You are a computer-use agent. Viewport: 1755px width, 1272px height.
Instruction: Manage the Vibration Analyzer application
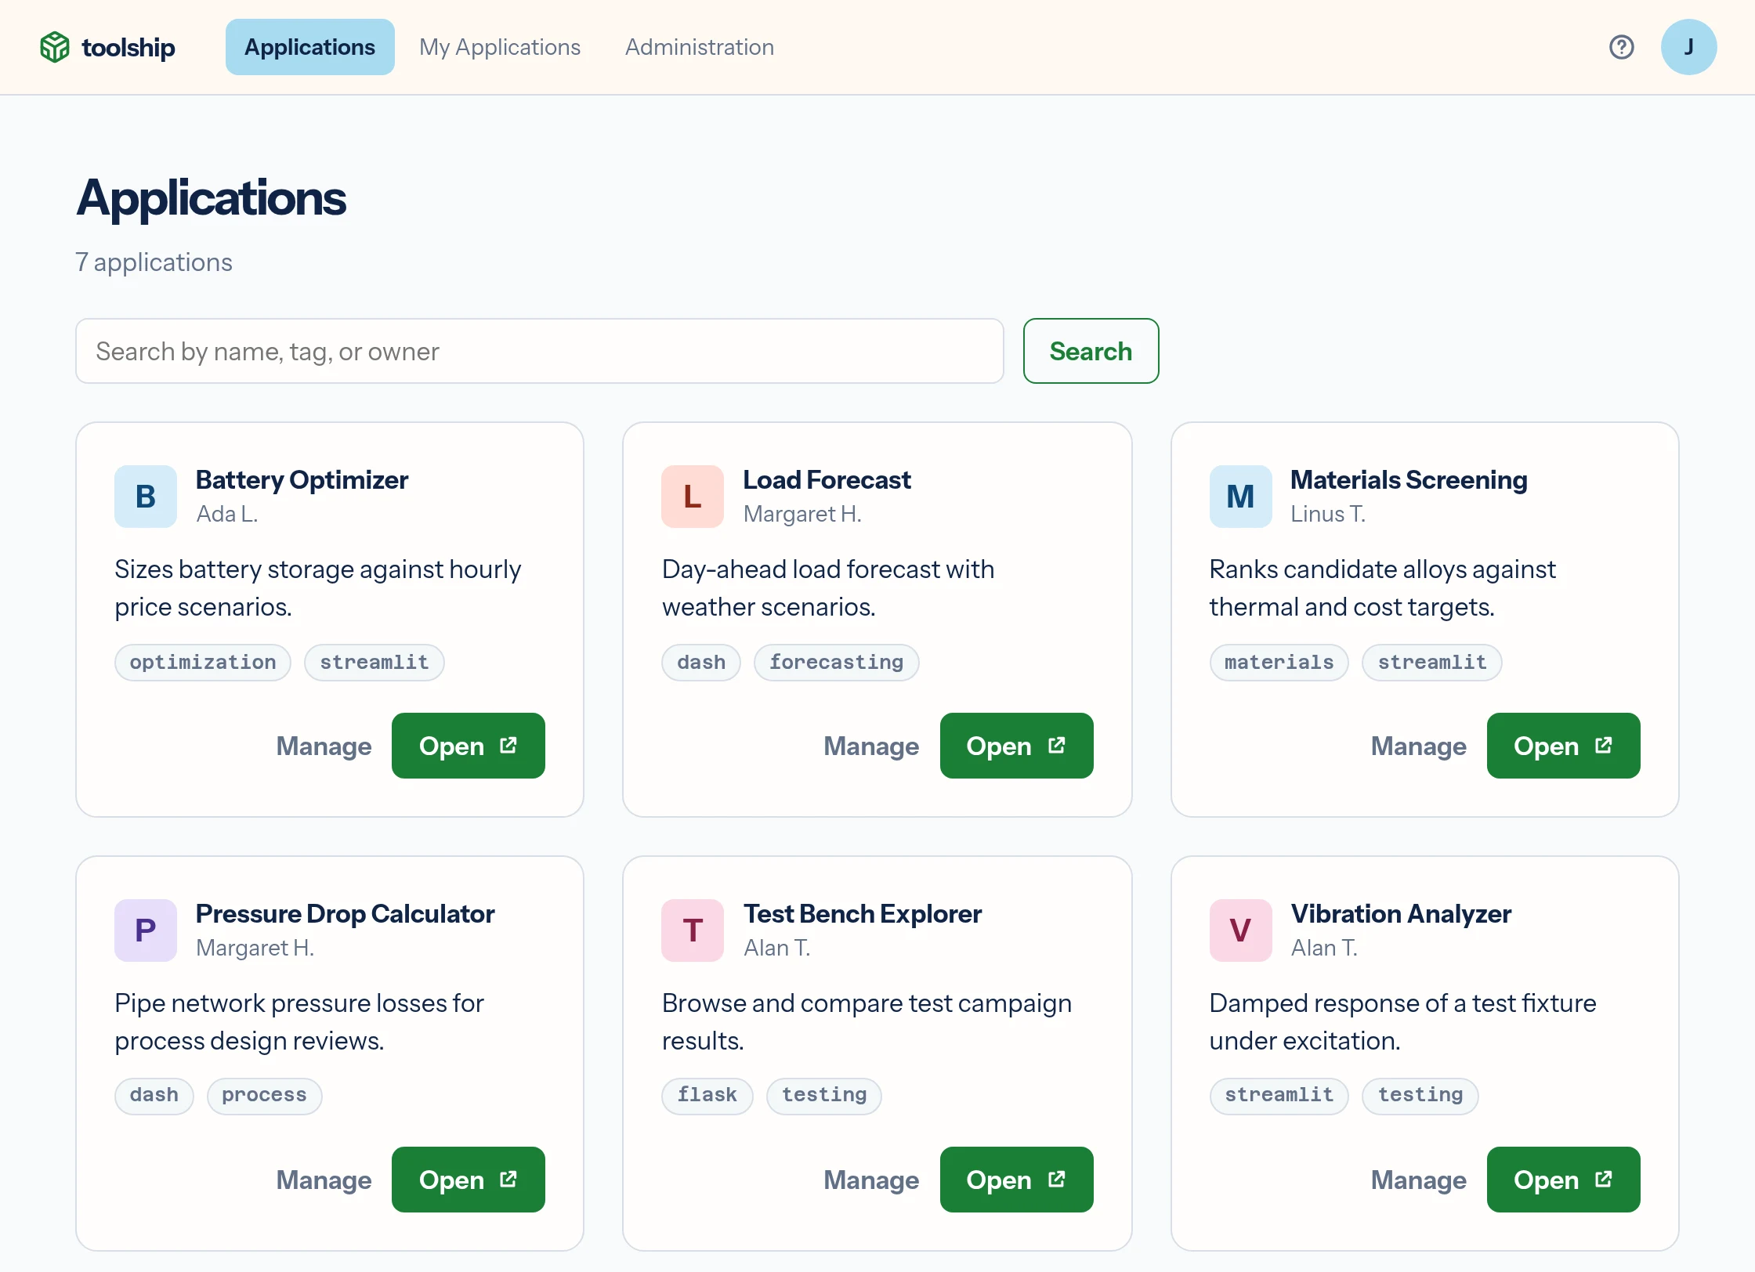point(1418,1180)
